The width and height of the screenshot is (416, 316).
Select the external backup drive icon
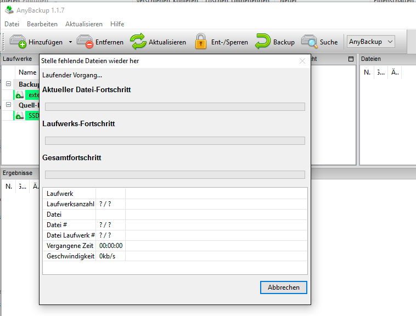pyautogui.click(x=20, y=95)
